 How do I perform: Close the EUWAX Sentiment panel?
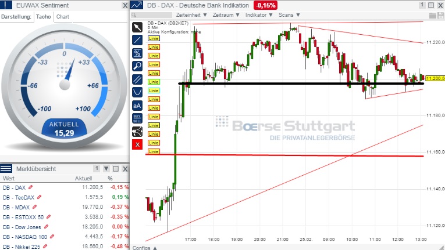coord(125,5)
